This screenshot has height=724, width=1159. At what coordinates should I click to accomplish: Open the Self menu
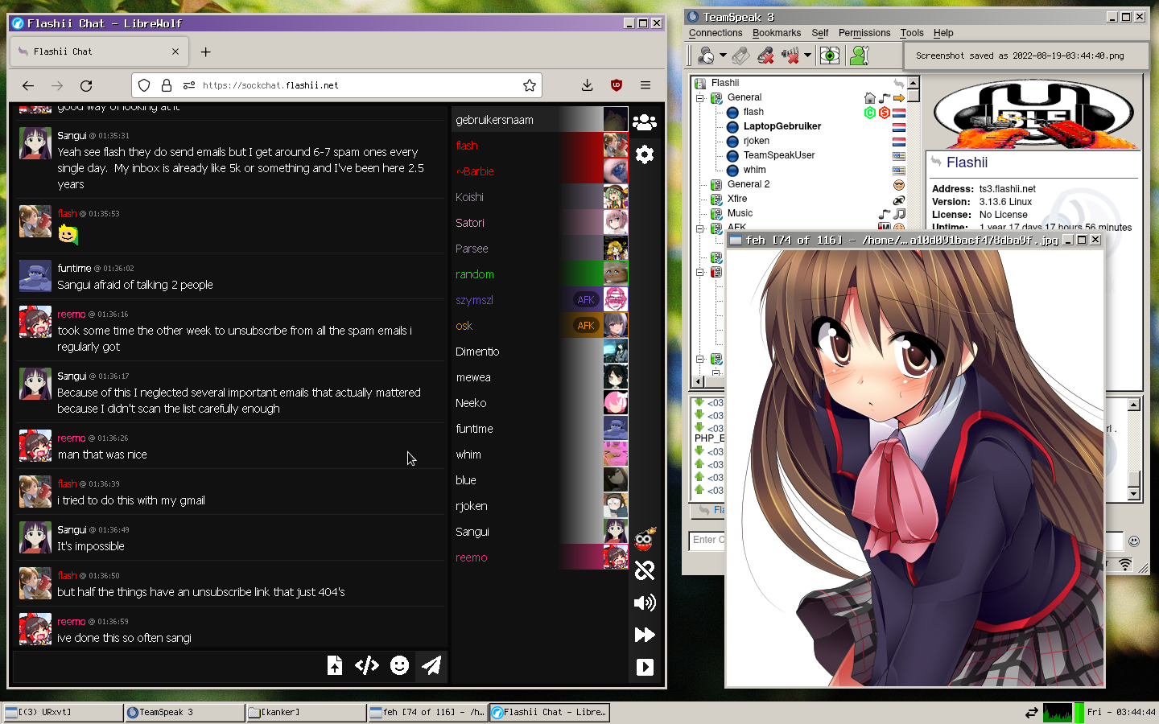pyautogui.click(x=820, y=33)
